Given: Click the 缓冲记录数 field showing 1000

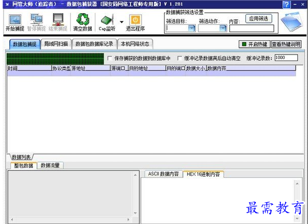Looking at the screenshot, I should [x=286, y=58].
